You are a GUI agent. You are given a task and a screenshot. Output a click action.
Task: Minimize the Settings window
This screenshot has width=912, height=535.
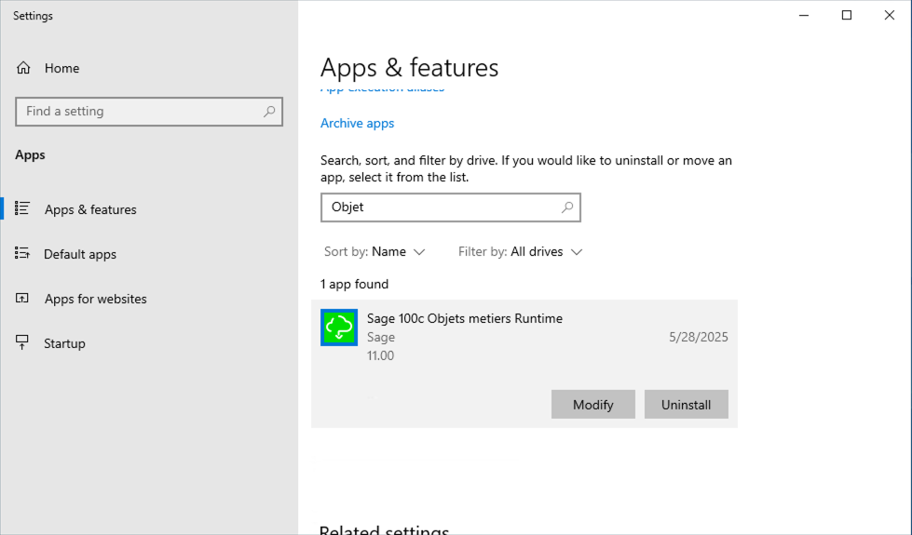[804, 15]
